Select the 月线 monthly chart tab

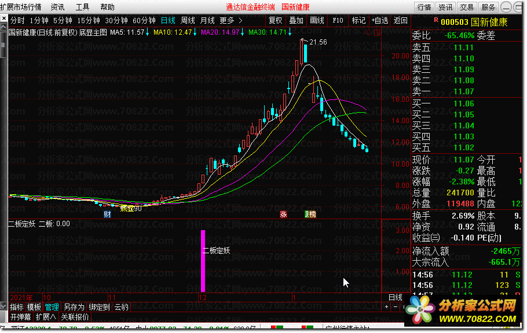pyautogui.click(x=207, y=21)
